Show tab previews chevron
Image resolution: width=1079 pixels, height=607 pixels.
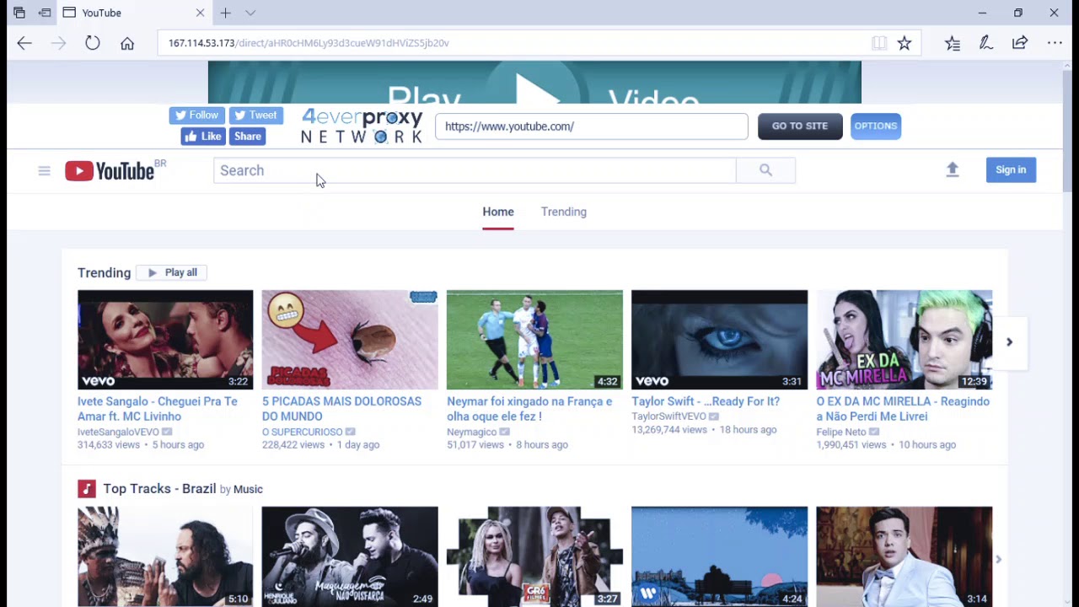[250, 13]
